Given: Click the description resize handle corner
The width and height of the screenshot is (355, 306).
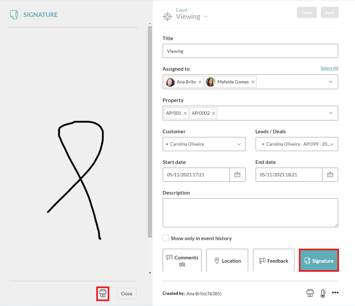Looking at the screenshot, I should 336,225.
